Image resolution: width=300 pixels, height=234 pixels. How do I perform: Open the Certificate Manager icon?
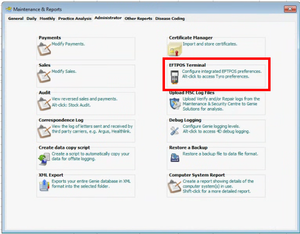point(174,49)
